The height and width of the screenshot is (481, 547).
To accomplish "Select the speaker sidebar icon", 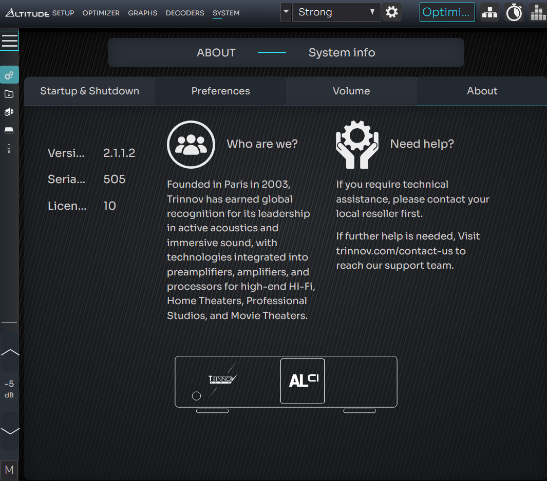I will (x=9, y=112).
